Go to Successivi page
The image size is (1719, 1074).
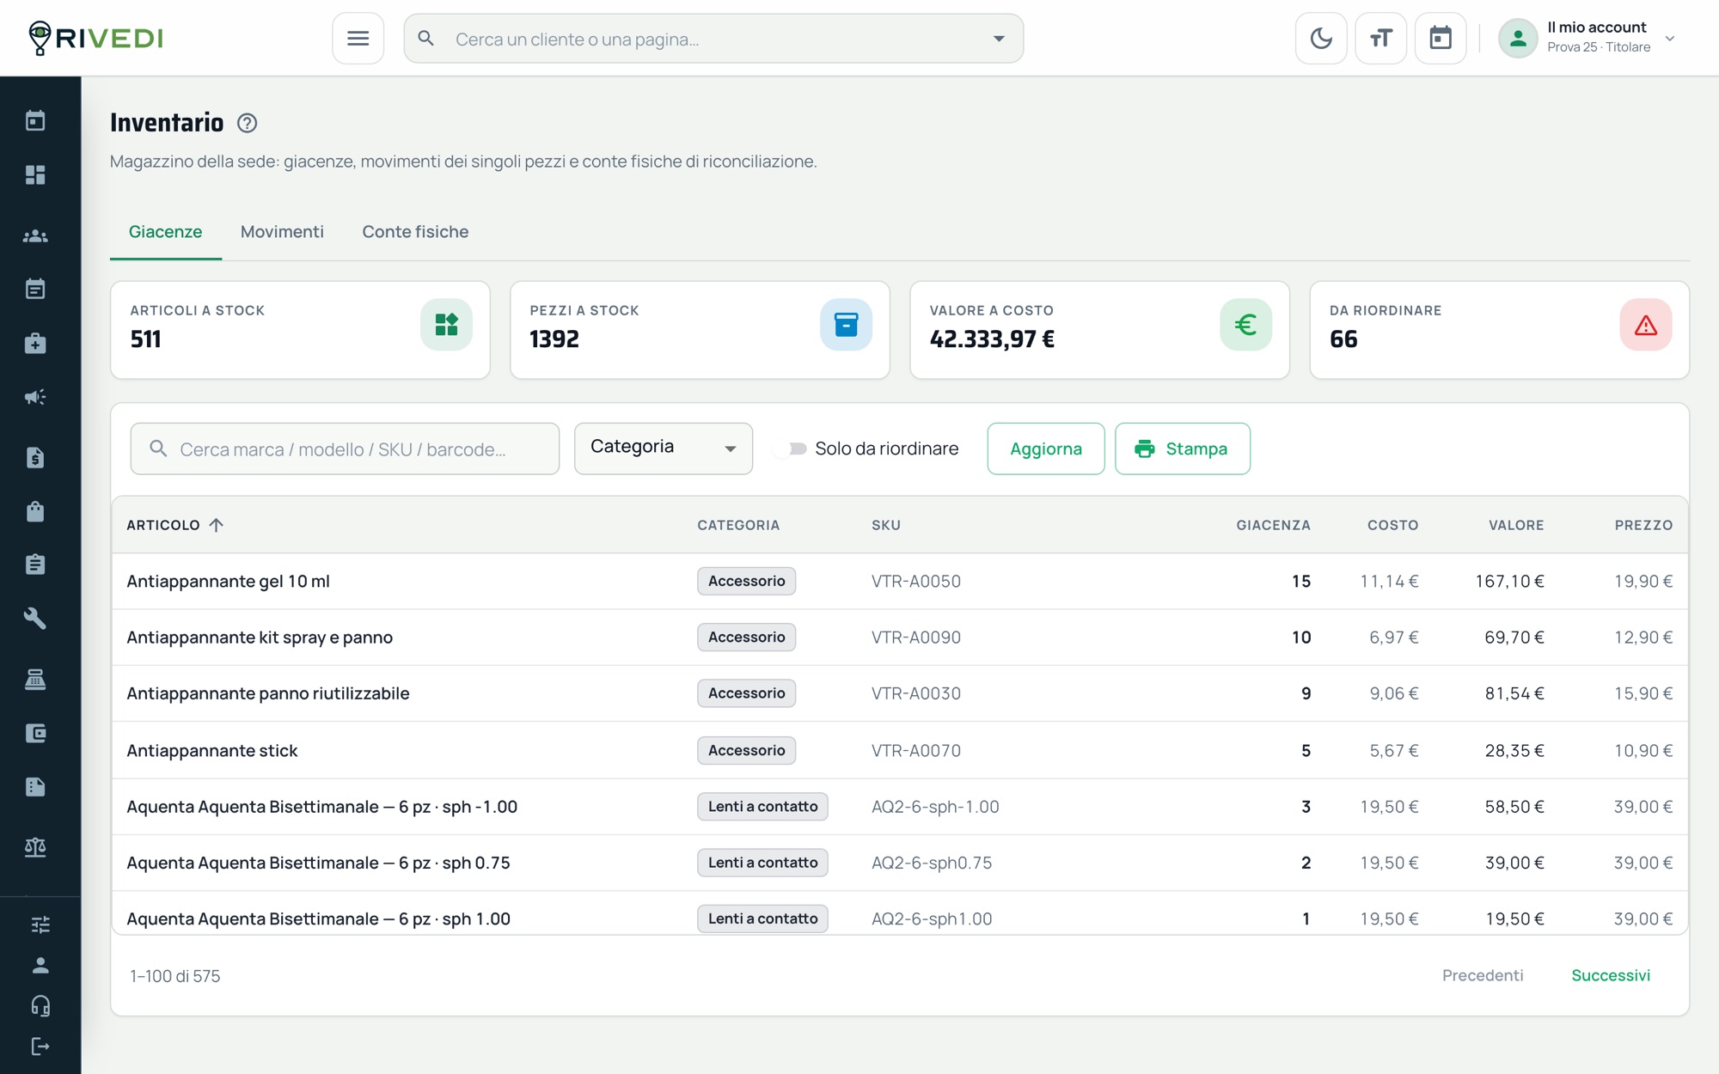1610,975
